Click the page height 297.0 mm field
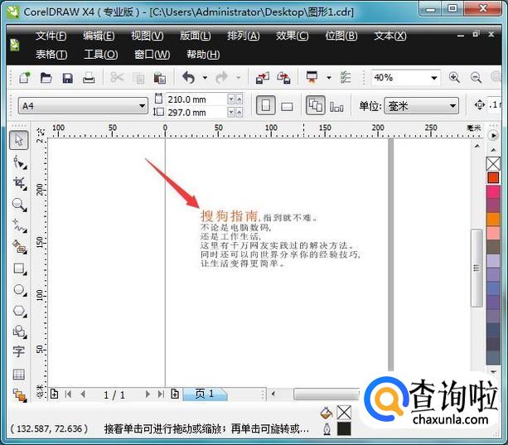Screen dimensions: 508x445 197,113
